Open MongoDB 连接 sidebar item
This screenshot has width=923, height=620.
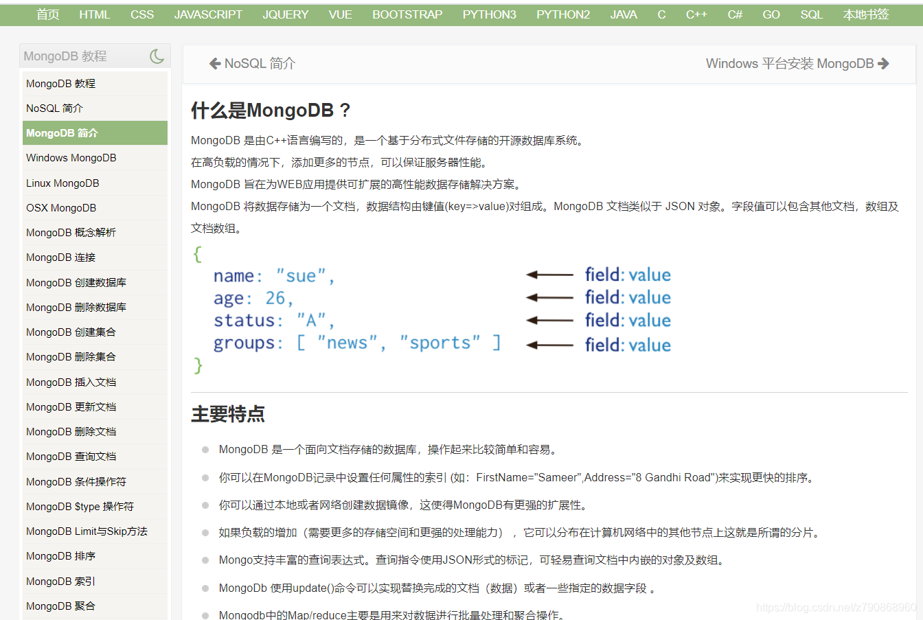pyautogui.click(x=95, y=257)
